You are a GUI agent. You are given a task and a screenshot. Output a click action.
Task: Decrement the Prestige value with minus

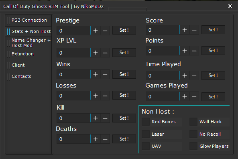click(105, 31)
